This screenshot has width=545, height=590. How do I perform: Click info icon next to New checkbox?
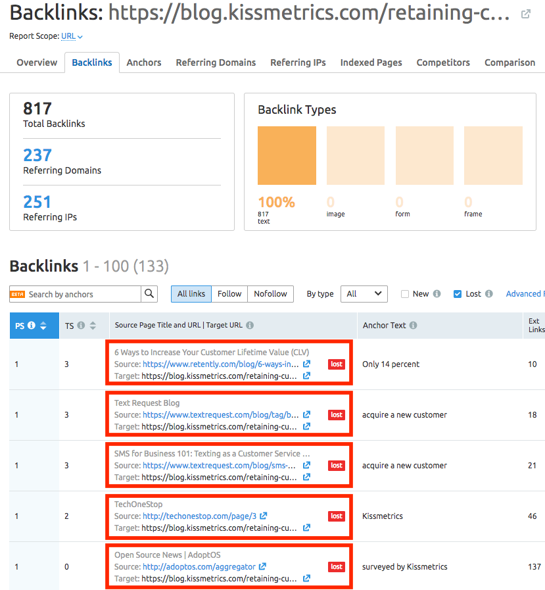pos(437,294)
